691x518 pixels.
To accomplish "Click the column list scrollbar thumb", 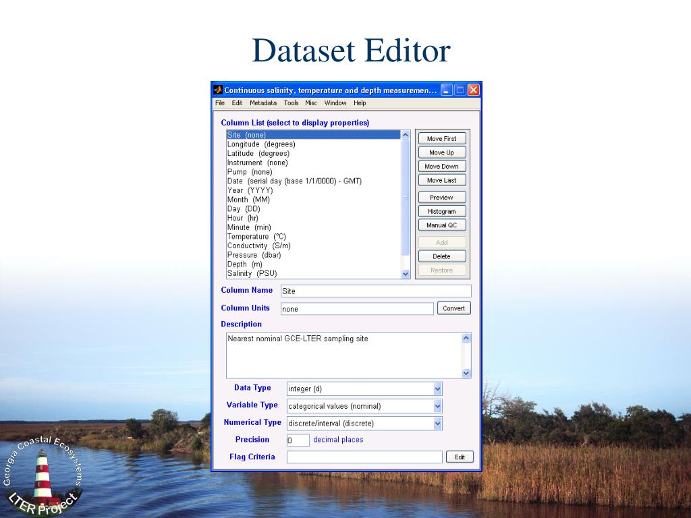I will (x=406, y=198).
